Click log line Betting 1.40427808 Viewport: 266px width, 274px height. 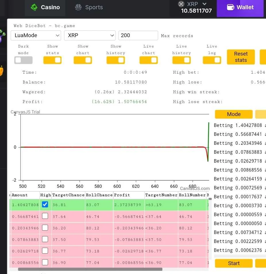[240, 125]
